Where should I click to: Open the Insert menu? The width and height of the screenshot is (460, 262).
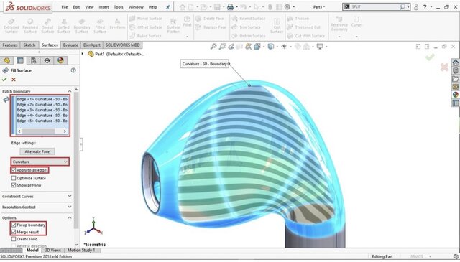(103, 7)
